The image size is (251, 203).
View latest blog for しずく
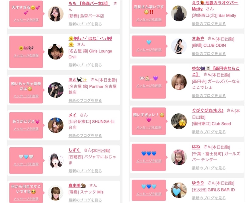click(x=85, y=171)
